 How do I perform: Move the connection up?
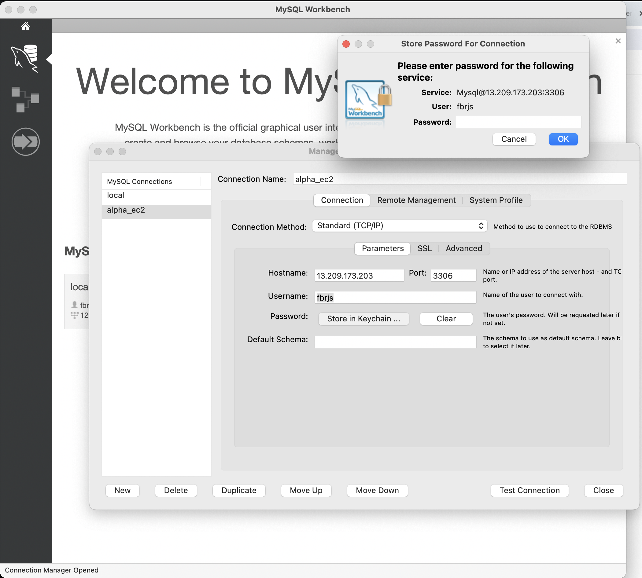tap(306, 491)
